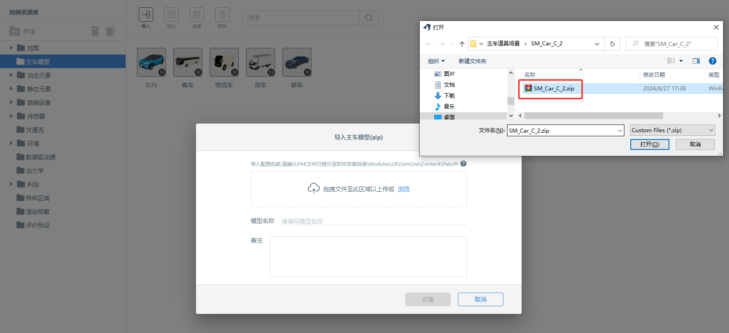Expand the 地图 tree node
Viewport: 729px width, 333px height.
point(11,48)
